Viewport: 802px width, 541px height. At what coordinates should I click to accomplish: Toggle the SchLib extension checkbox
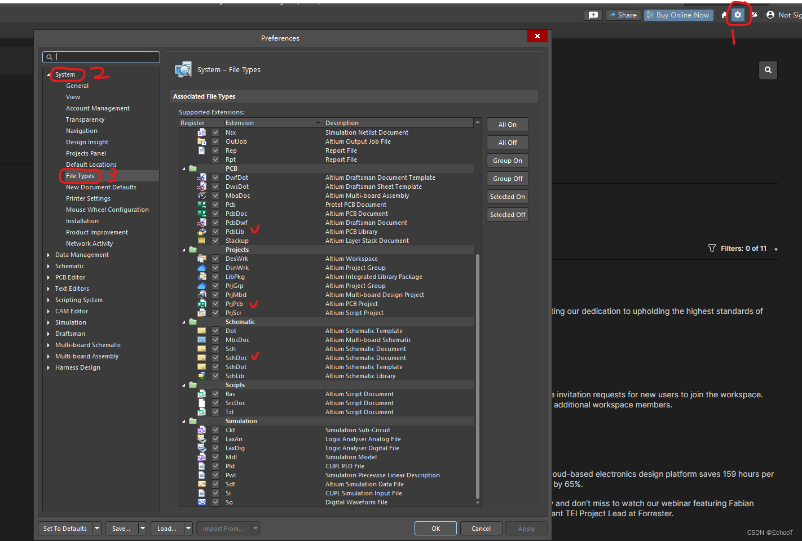(215, 376)
